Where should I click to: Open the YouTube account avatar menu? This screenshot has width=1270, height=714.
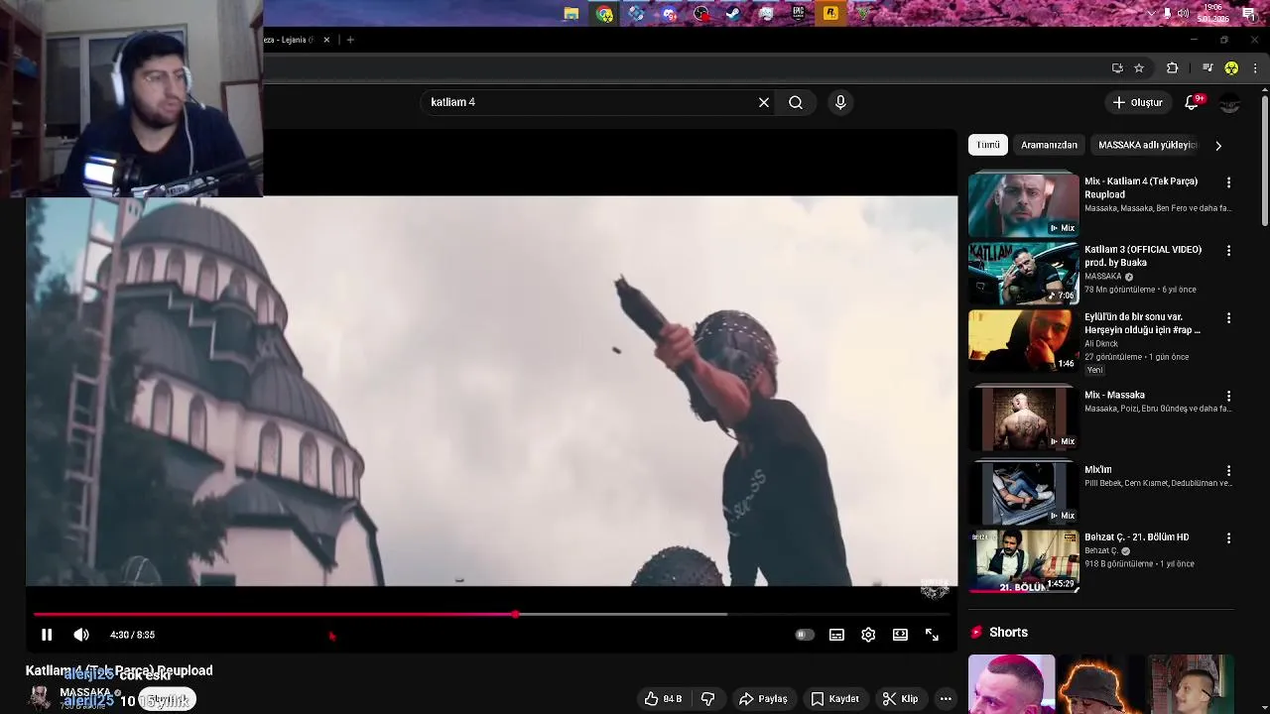click(1230, 103)
